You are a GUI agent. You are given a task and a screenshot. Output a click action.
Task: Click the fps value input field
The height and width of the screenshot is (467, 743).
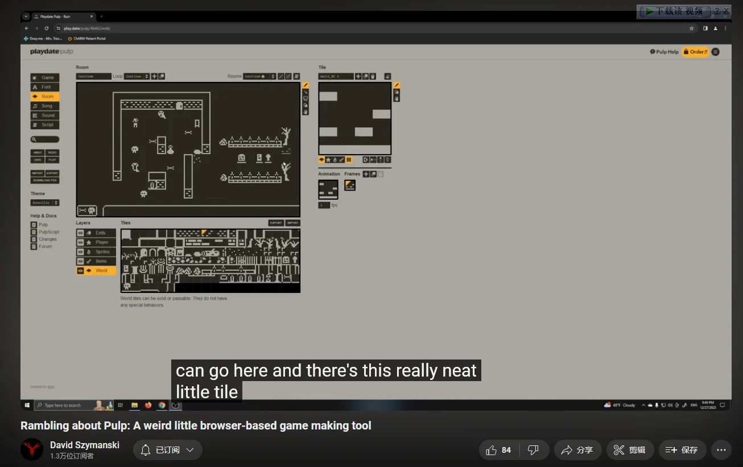(324, 205)
